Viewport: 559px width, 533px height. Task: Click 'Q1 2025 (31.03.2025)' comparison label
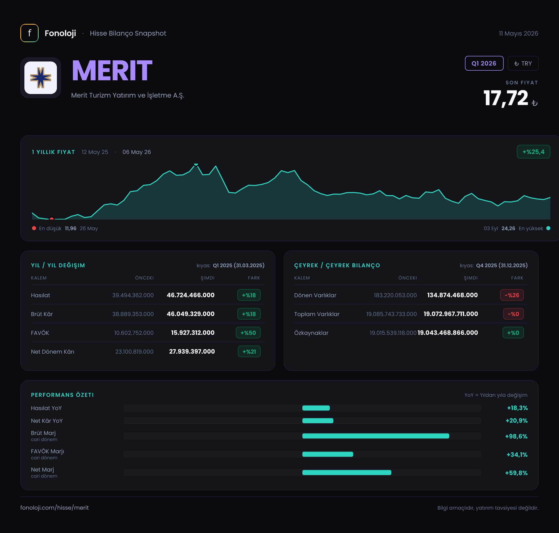pyautogui.click(x=239, y=265)
